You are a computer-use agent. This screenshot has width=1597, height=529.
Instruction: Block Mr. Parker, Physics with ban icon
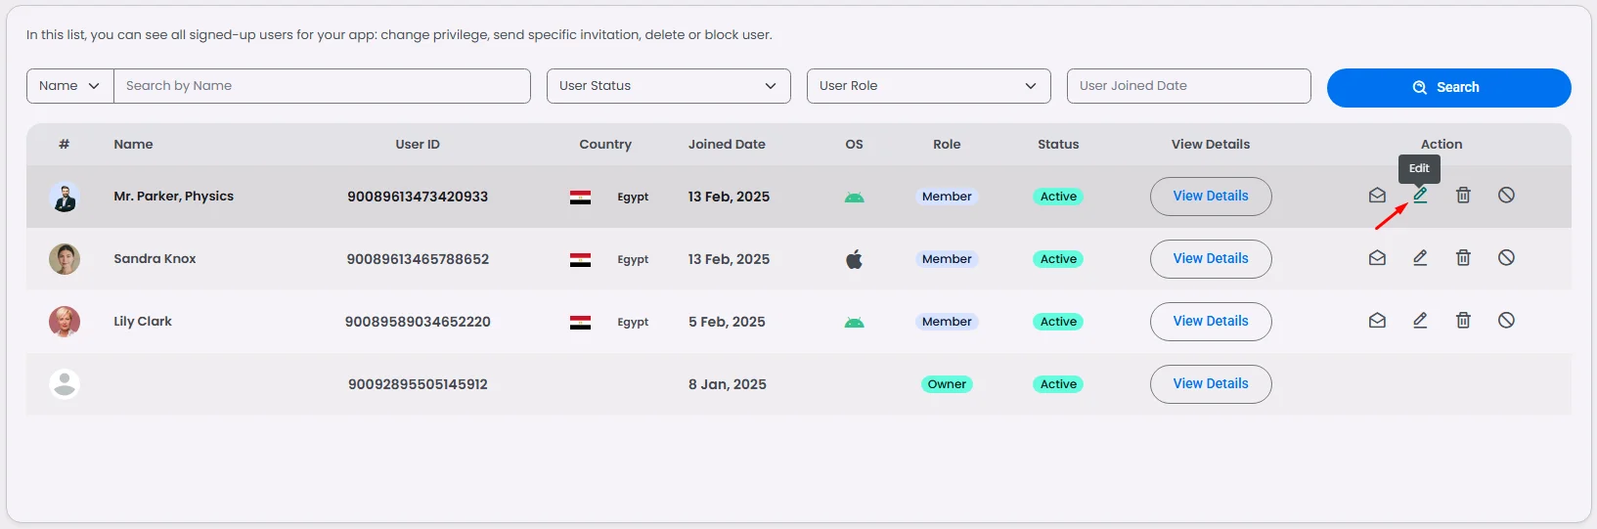click(x=1506, y=196)
